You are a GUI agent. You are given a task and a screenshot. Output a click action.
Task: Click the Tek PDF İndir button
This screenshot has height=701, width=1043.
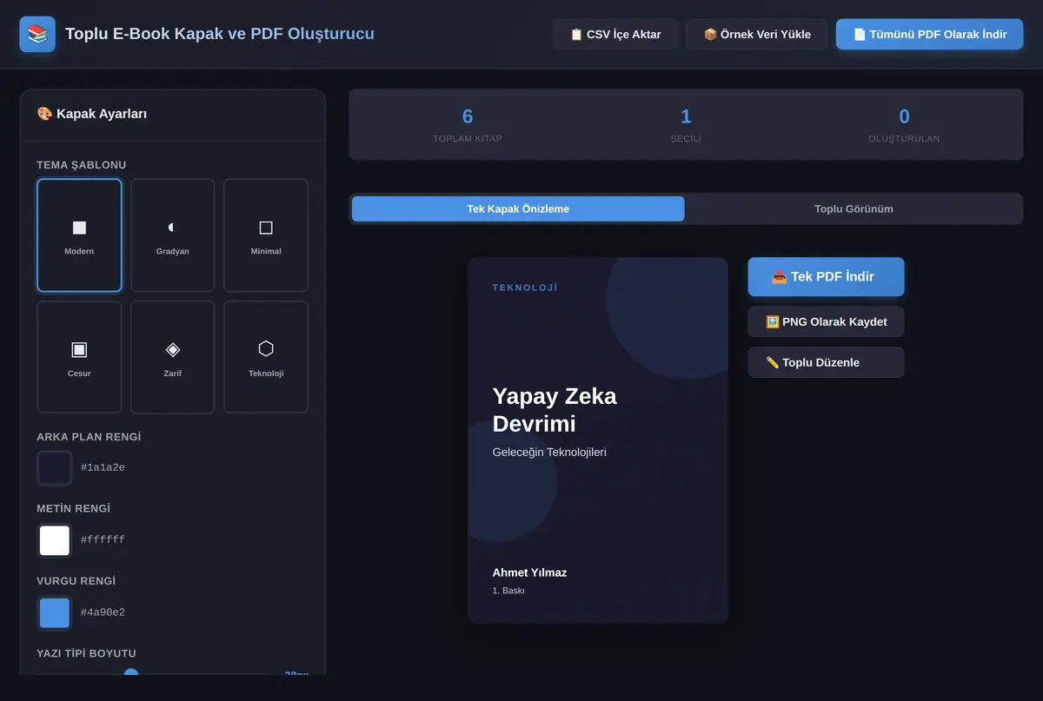(x=826, y=277)
